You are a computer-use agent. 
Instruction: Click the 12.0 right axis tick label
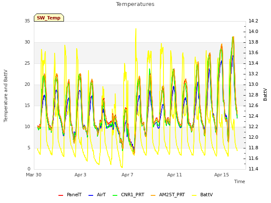[253, 137]
